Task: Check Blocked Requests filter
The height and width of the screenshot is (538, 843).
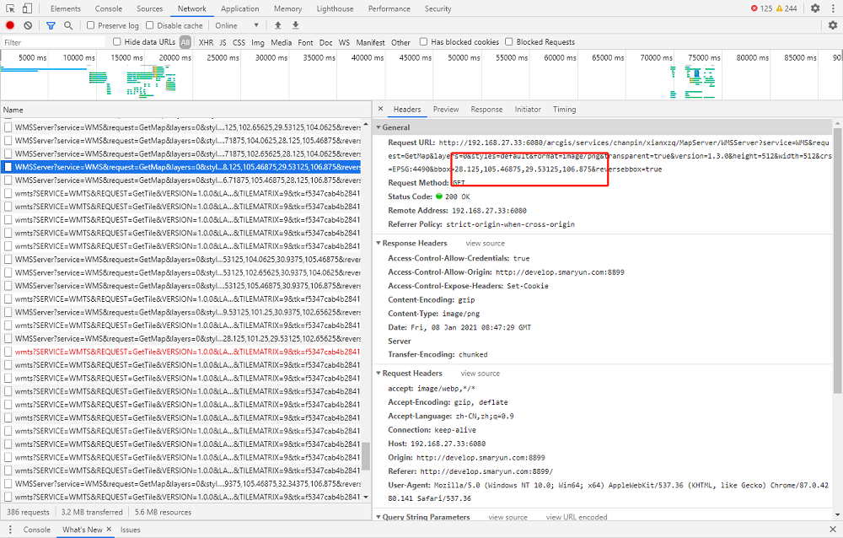Action: pos(509,42)
